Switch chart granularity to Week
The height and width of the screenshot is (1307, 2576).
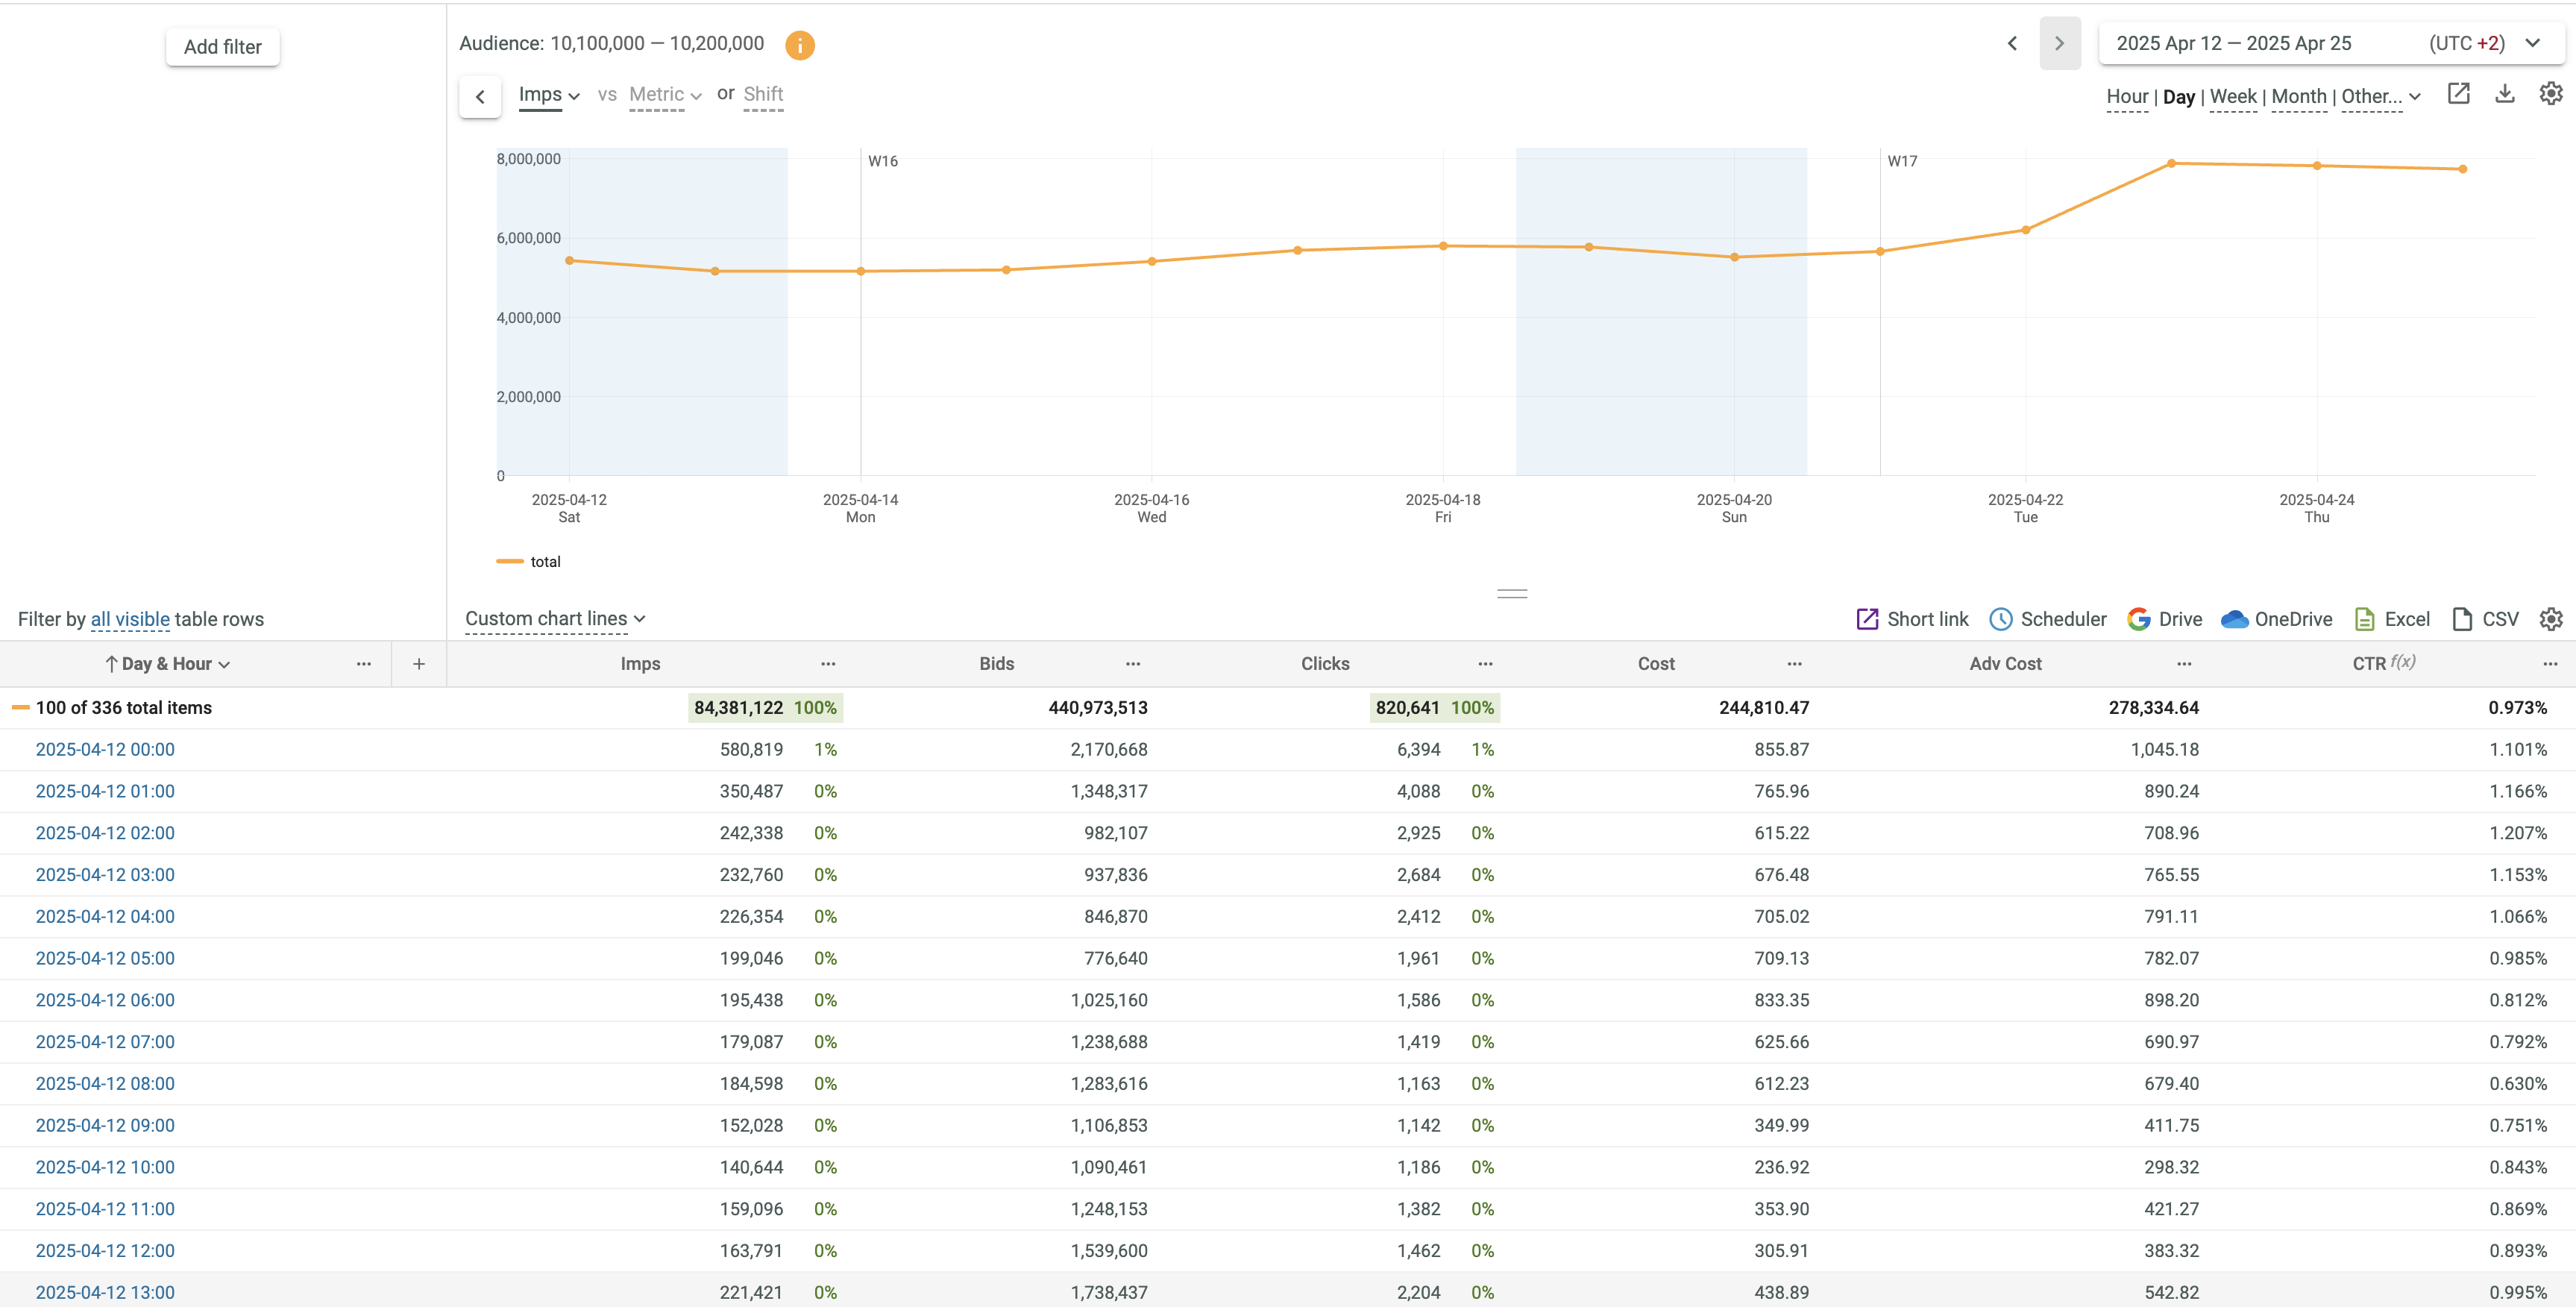pos(2232,97)
